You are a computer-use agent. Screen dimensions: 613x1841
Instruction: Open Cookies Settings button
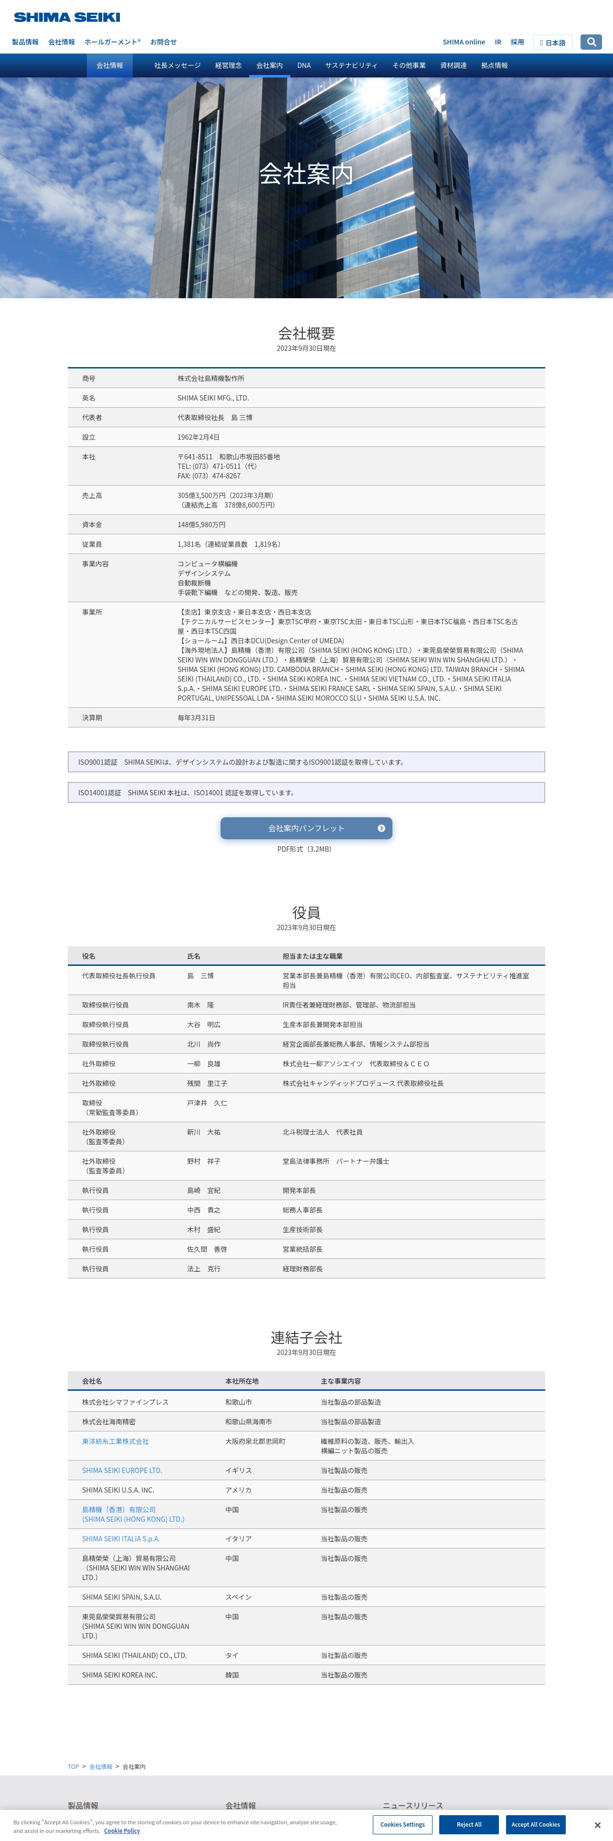(402, 1825)
